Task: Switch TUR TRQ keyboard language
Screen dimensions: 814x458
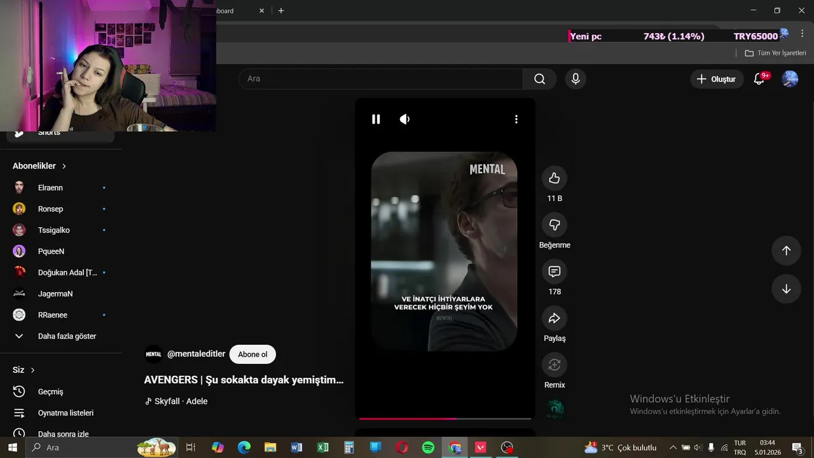Action: 740,447
